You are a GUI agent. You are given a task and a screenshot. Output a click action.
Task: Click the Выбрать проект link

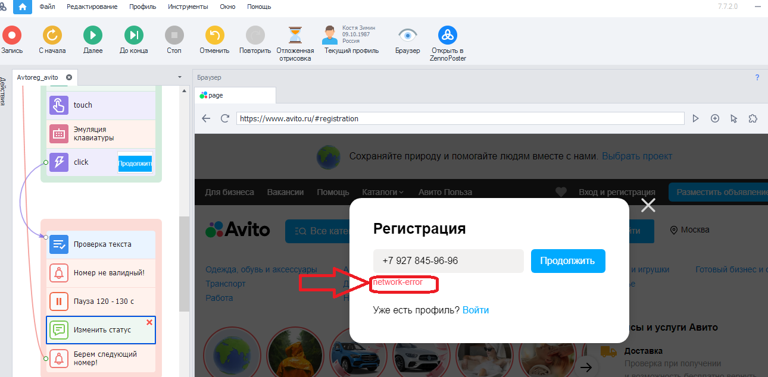coord(637,156)
